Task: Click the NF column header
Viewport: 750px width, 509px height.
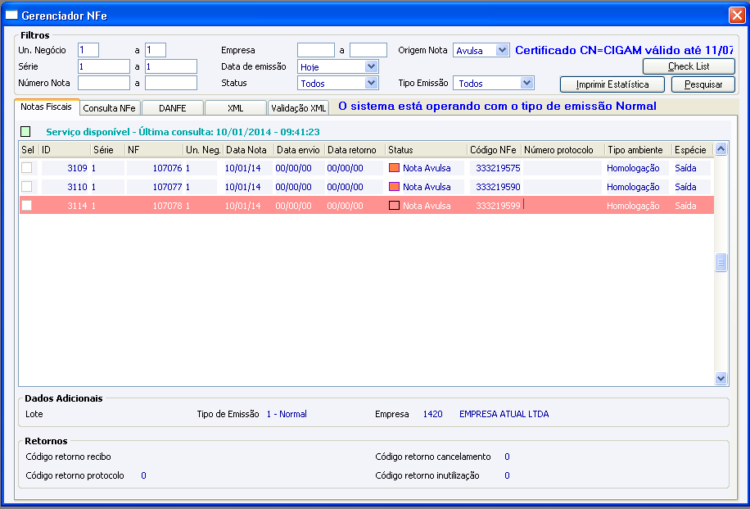Action: click(154, 149)
